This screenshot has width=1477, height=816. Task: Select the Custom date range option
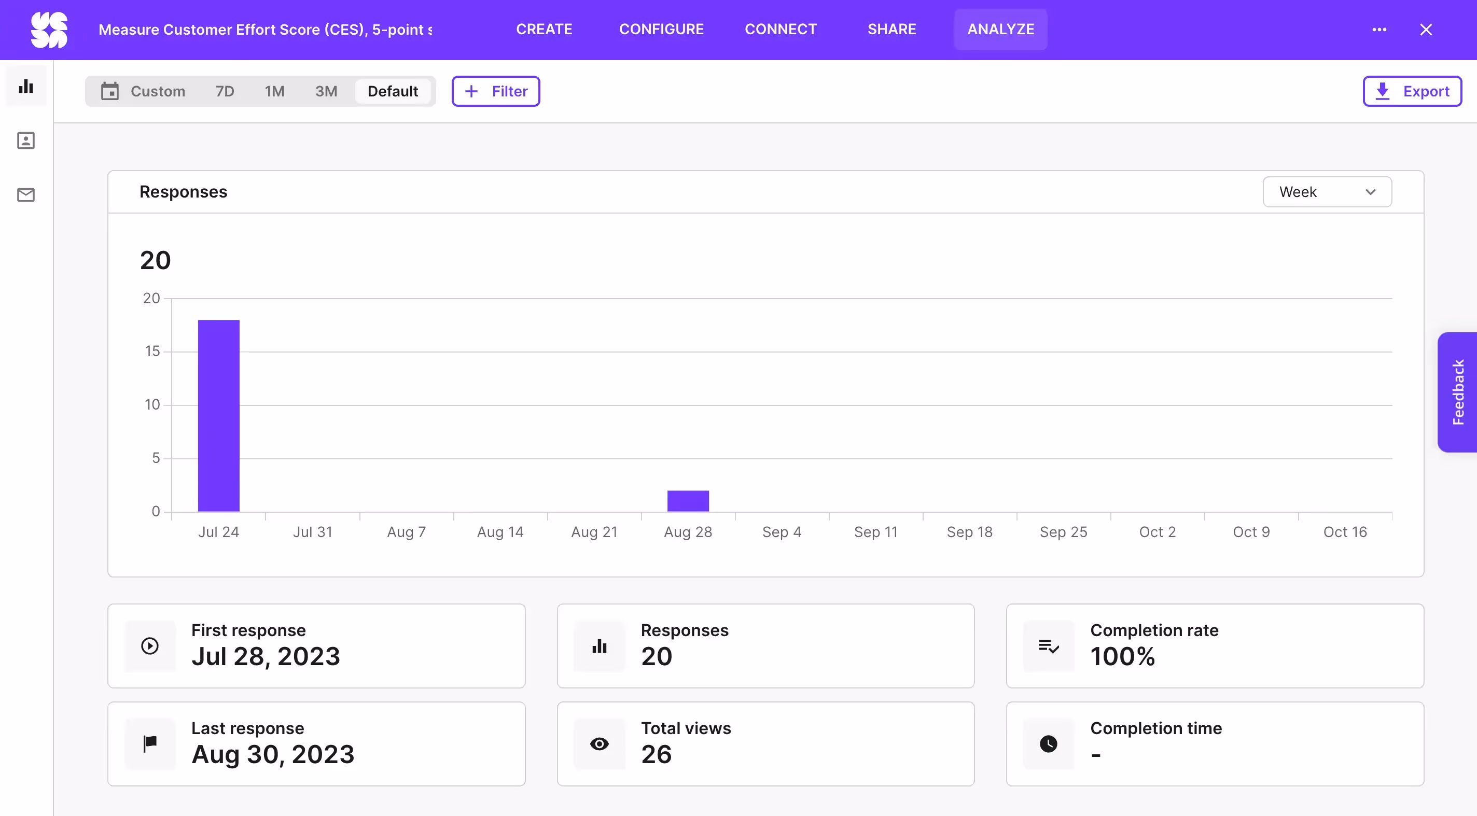158,91
